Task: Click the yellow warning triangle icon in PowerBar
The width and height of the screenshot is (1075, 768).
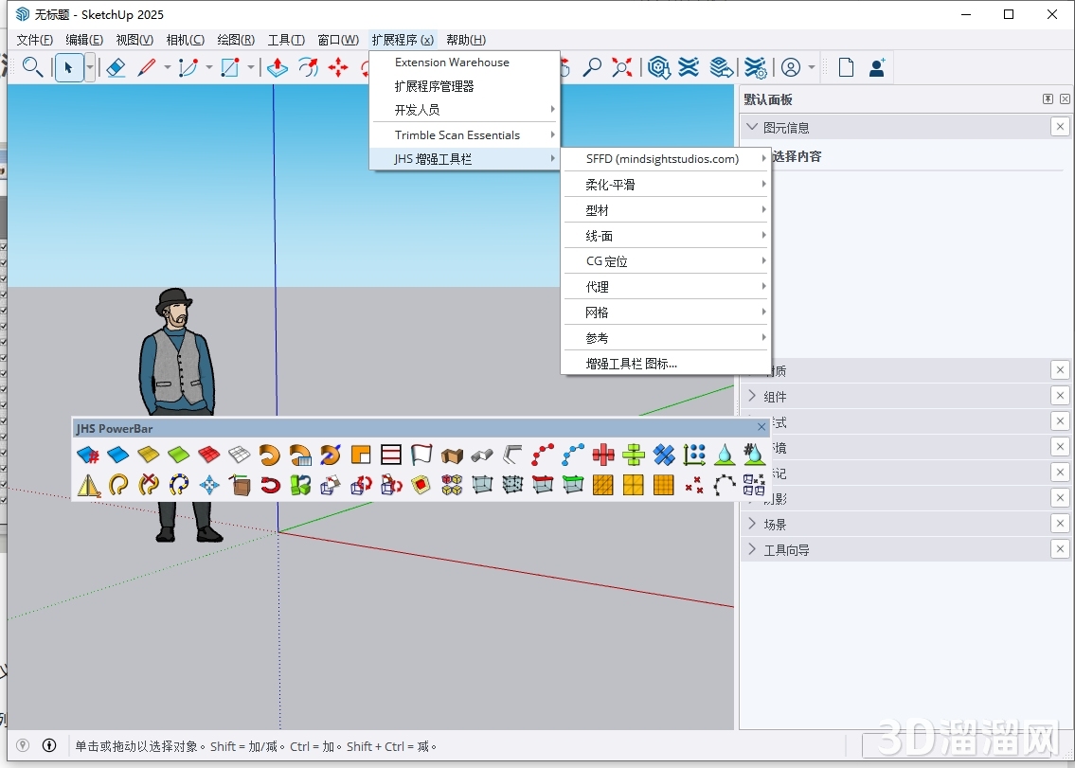Action: [x=88, y=485]
